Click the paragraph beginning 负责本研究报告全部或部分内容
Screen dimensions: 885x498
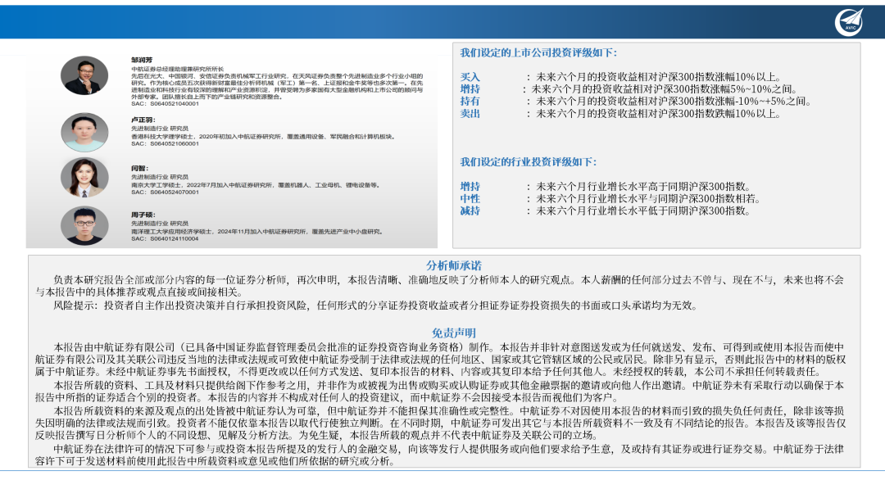coord(440,286)
